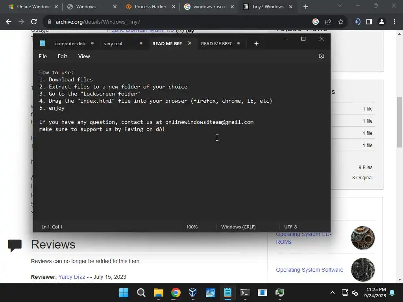Open taskbar Search
The image size is (403, 302).
point(141,293)
